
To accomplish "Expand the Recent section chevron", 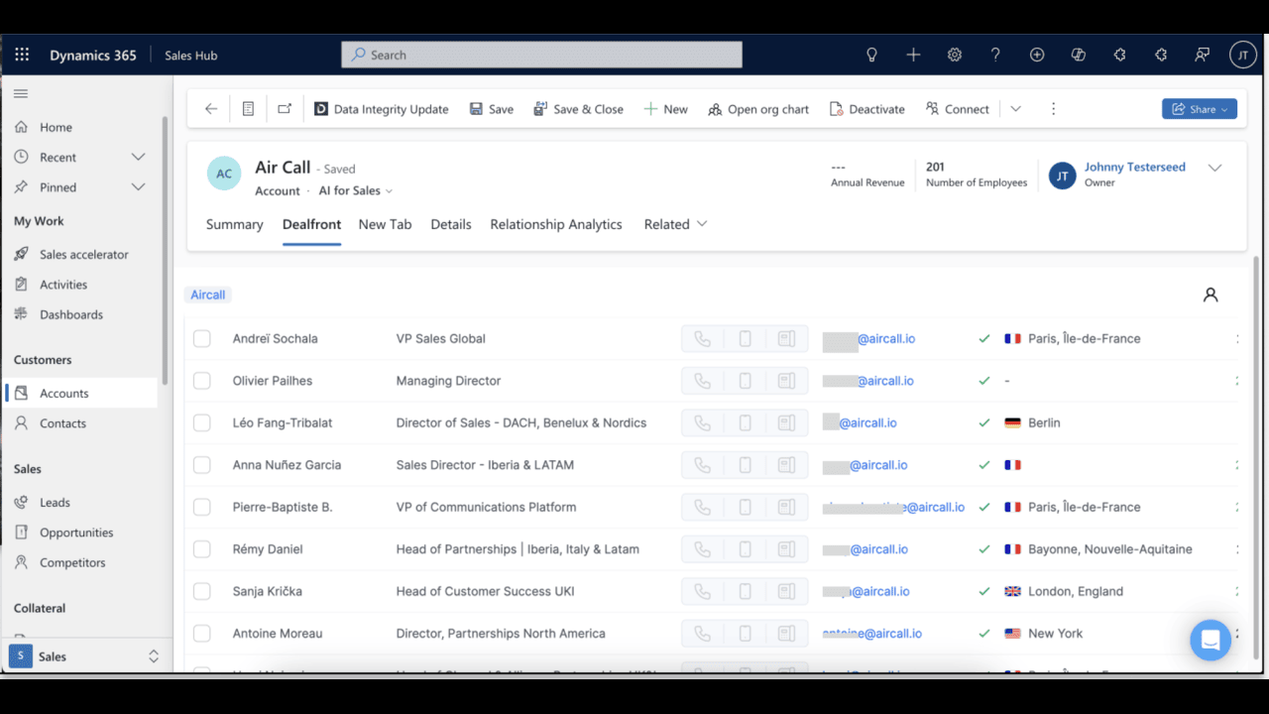I will pyautogui.click(x=138, y=157).
